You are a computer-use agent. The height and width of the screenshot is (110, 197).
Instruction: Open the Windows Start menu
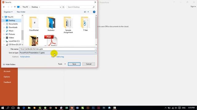click(2, 108)
